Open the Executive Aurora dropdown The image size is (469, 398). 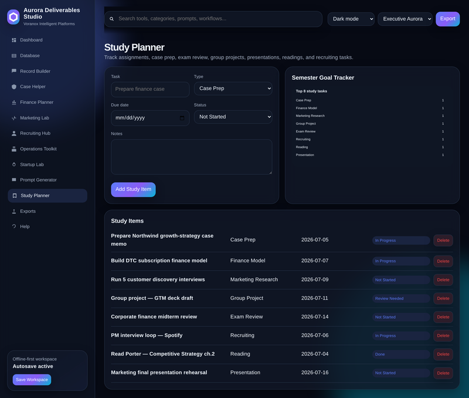point(405,19)
